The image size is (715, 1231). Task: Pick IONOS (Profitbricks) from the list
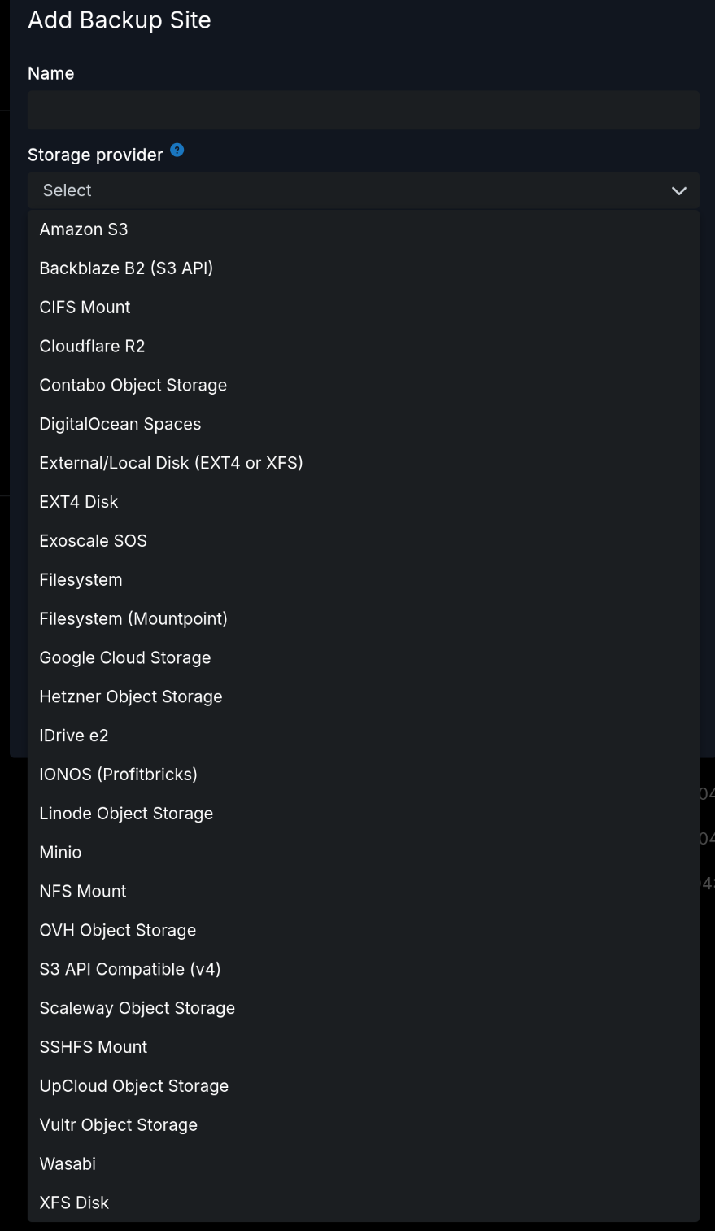coord(118,774)
